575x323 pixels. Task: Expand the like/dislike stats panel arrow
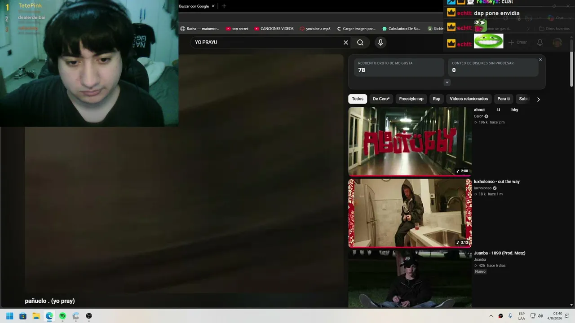pos(447,83)
